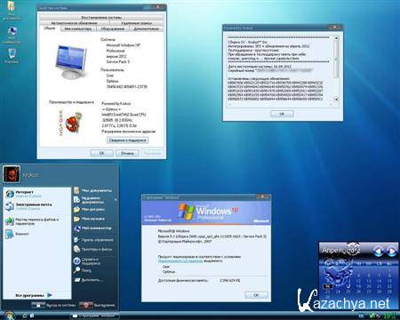This screenshot has width=400, height=320.
Task: Select the General tab in System Properties
Action: pyautogui.click(x=50, y=28)
